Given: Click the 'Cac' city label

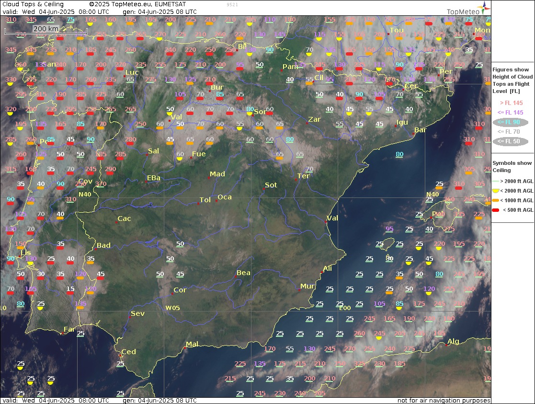Looking at the screenshot, I should [124, 218].
